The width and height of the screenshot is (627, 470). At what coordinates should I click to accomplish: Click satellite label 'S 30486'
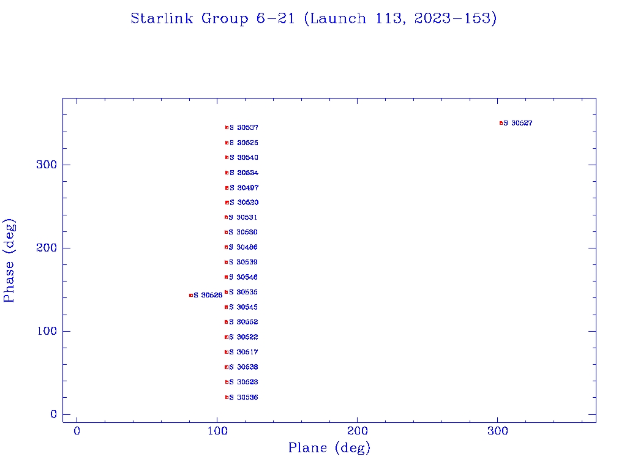point(243,247)
